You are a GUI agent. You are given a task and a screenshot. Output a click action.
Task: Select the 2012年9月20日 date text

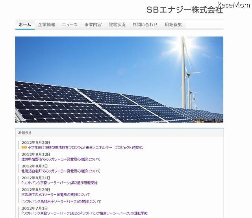[36, 143]
